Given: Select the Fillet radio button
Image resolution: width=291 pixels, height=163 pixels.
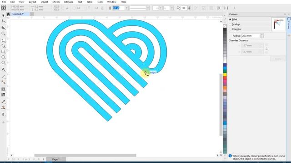Looking at the screenshot, I should pyautogui.click(x=230, y=19).
